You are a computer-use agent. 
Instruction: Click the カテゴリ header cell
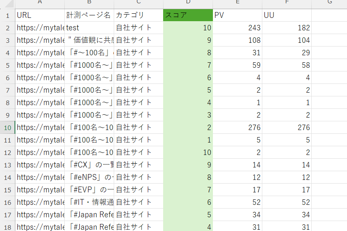tap(138, 15)
